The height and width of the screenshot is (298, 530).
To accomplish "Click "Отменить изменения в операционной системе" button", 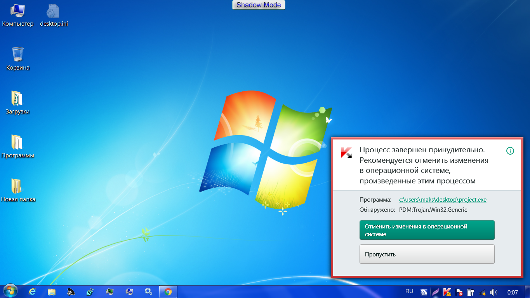I will (x=427, y=230).
